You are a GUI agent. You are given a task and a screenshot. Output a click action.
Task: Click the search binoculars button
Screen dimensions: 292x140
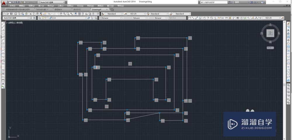pyautogui.click(x=230, y=2)
